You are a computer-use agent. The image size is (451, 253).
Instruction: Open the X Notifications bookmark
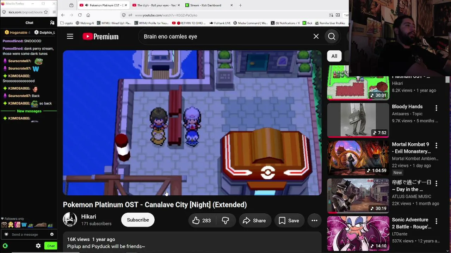point(285,23)
